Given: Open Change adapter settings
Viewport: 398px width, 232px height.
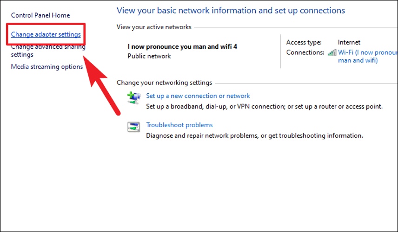Looking at the screenshot, I should coord(46,34).
